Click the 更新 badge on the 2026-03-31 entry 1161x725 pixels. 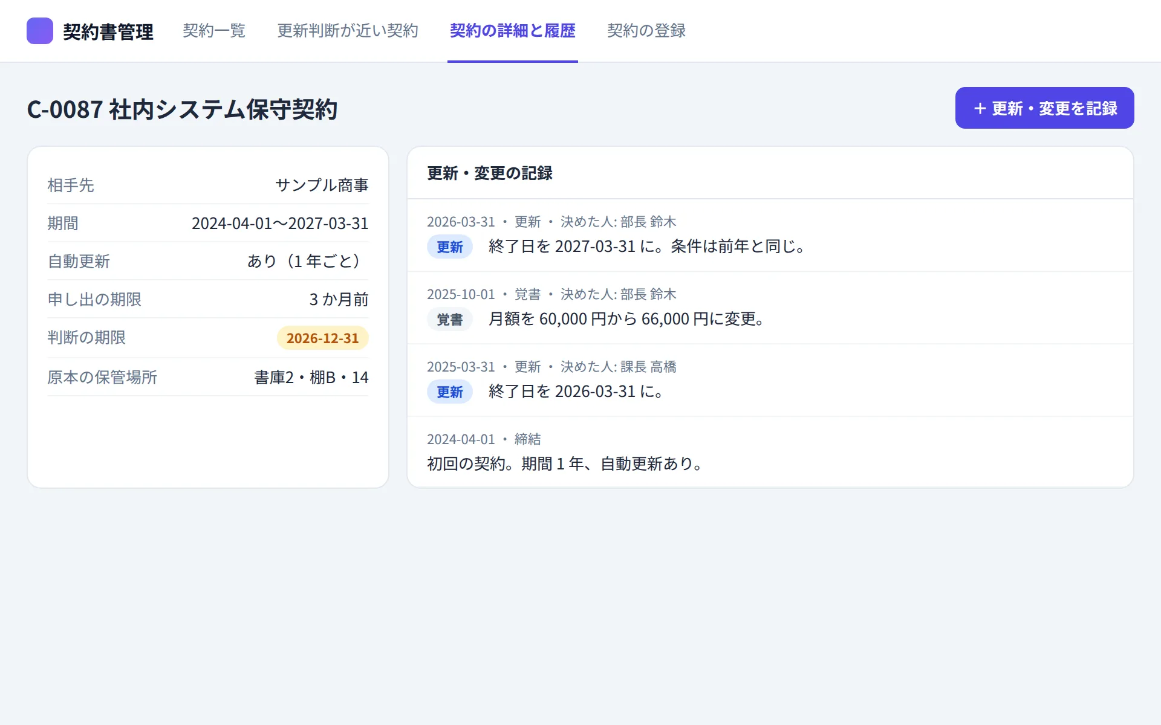coord(450,247)
